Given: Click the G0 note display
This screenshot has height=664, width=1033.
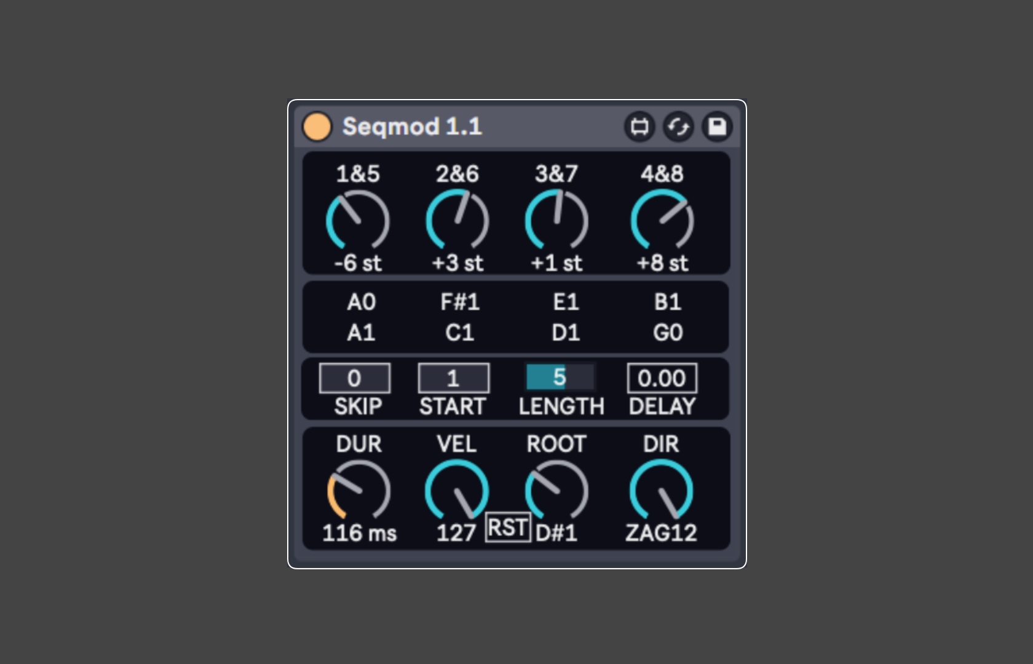Looking at the screenshot, I should (668, 333).
